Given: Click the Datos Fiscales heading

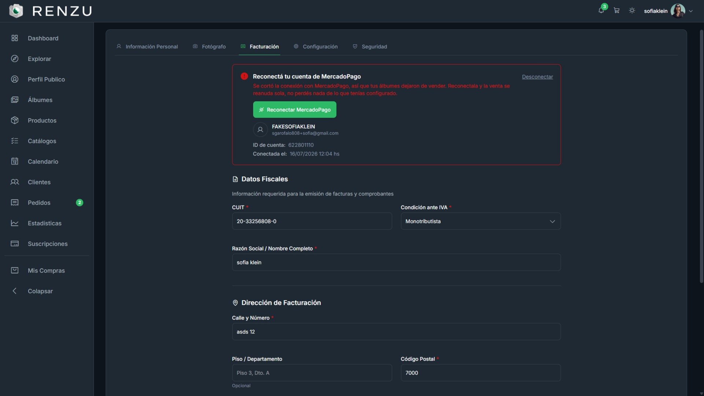Looking at the screenshot, I should click(x=264, y=179).
